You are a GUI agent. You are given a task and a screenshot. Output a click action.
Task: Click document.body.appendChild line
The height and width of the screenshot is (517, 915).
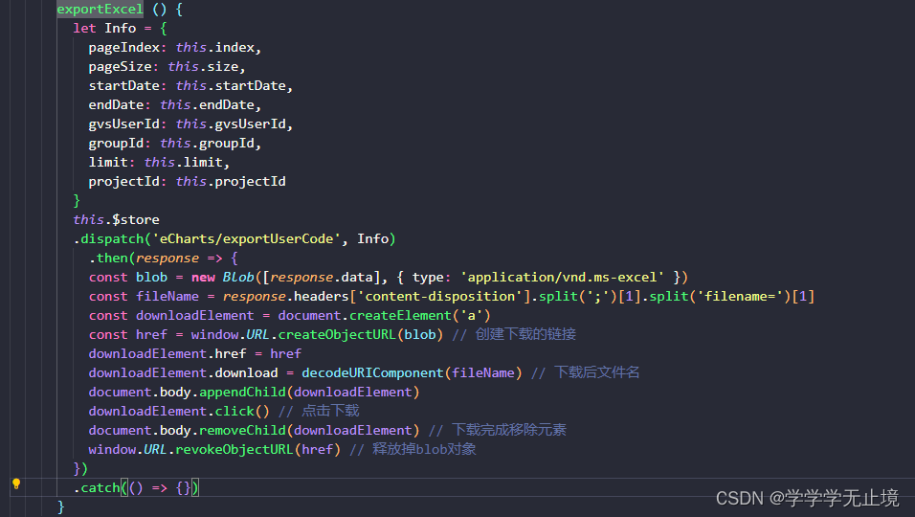[x=254, y=393]
